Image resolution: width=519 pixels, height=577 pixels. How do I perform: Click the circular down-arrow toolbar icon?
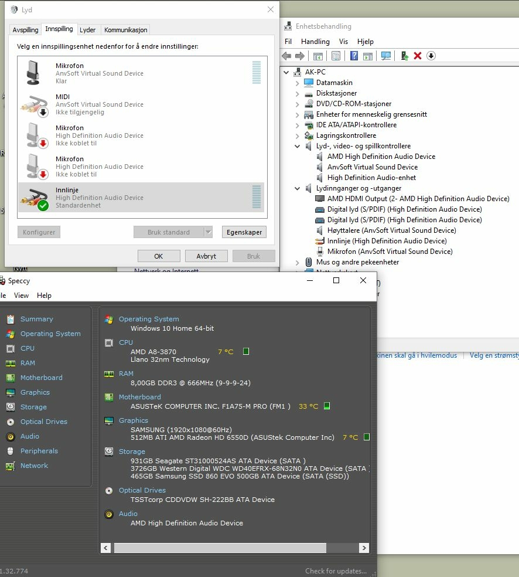point(431,56)
